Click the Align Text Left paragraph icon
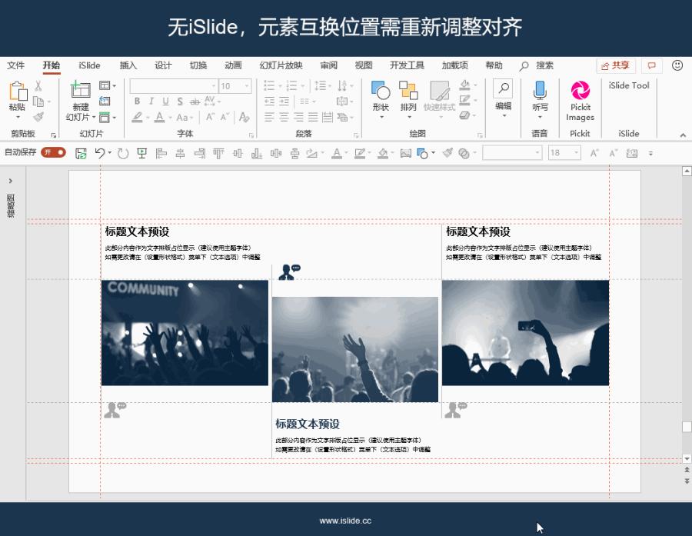The width and height of the screenshot is (692, 536). tap(269, 117)
